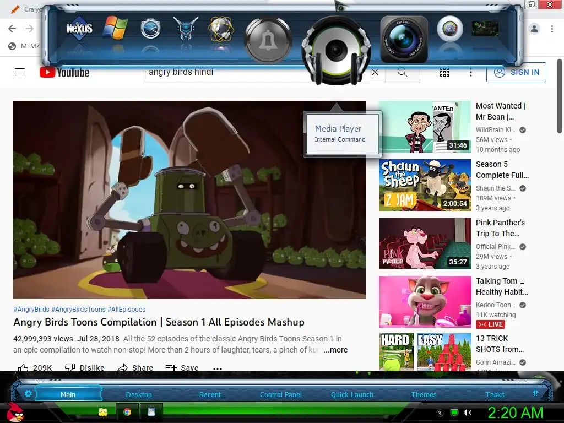Save video to a playlist
This screenshot has width=564, height=423.
pos(182,367)
